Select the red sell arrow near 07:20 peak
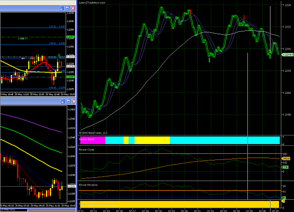This screenshot has width=294, height=212. pos(191,12)
